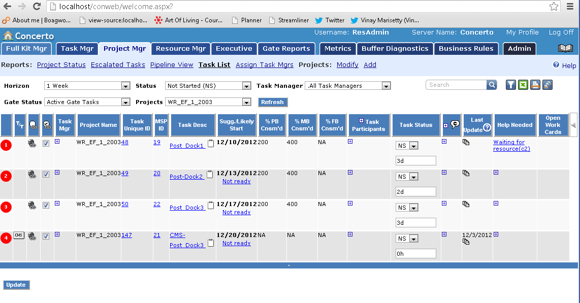Click the filter funnel icon
The image size is (580, 303).
tap(511, 85)
